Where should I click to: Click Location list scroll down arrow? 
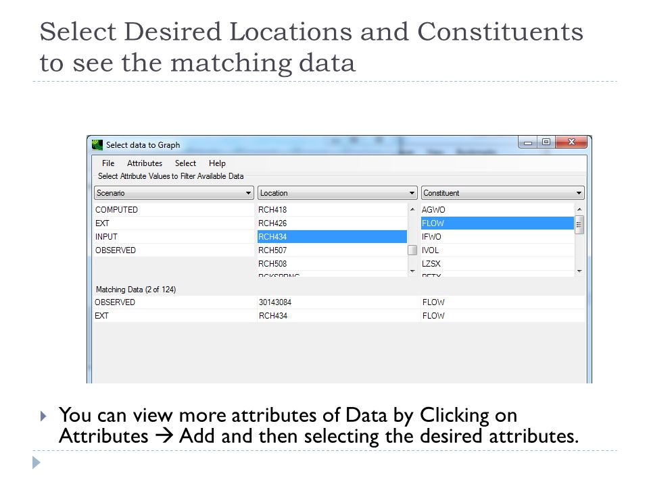click(412, 271)
